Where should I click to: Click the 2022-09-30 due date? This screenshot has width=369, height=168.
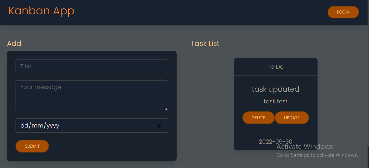pyautogui.click(x=276, y=141)
